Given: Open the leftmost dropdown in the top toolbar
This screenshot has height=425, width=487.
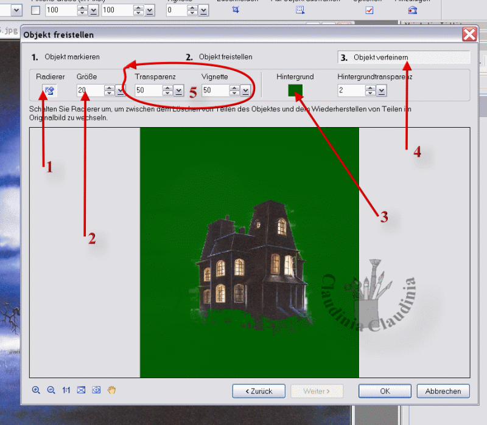Looking at the screenshot, I should point(16,10).
